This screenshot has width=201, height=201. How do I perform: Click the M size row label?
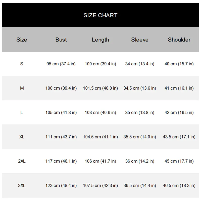click(x=22, y=88)
